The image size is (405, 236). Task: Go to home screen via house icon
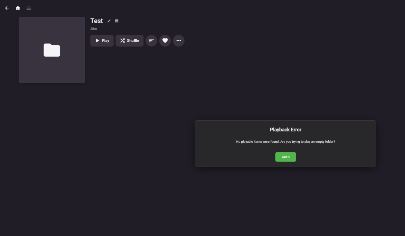pos(18,8)
